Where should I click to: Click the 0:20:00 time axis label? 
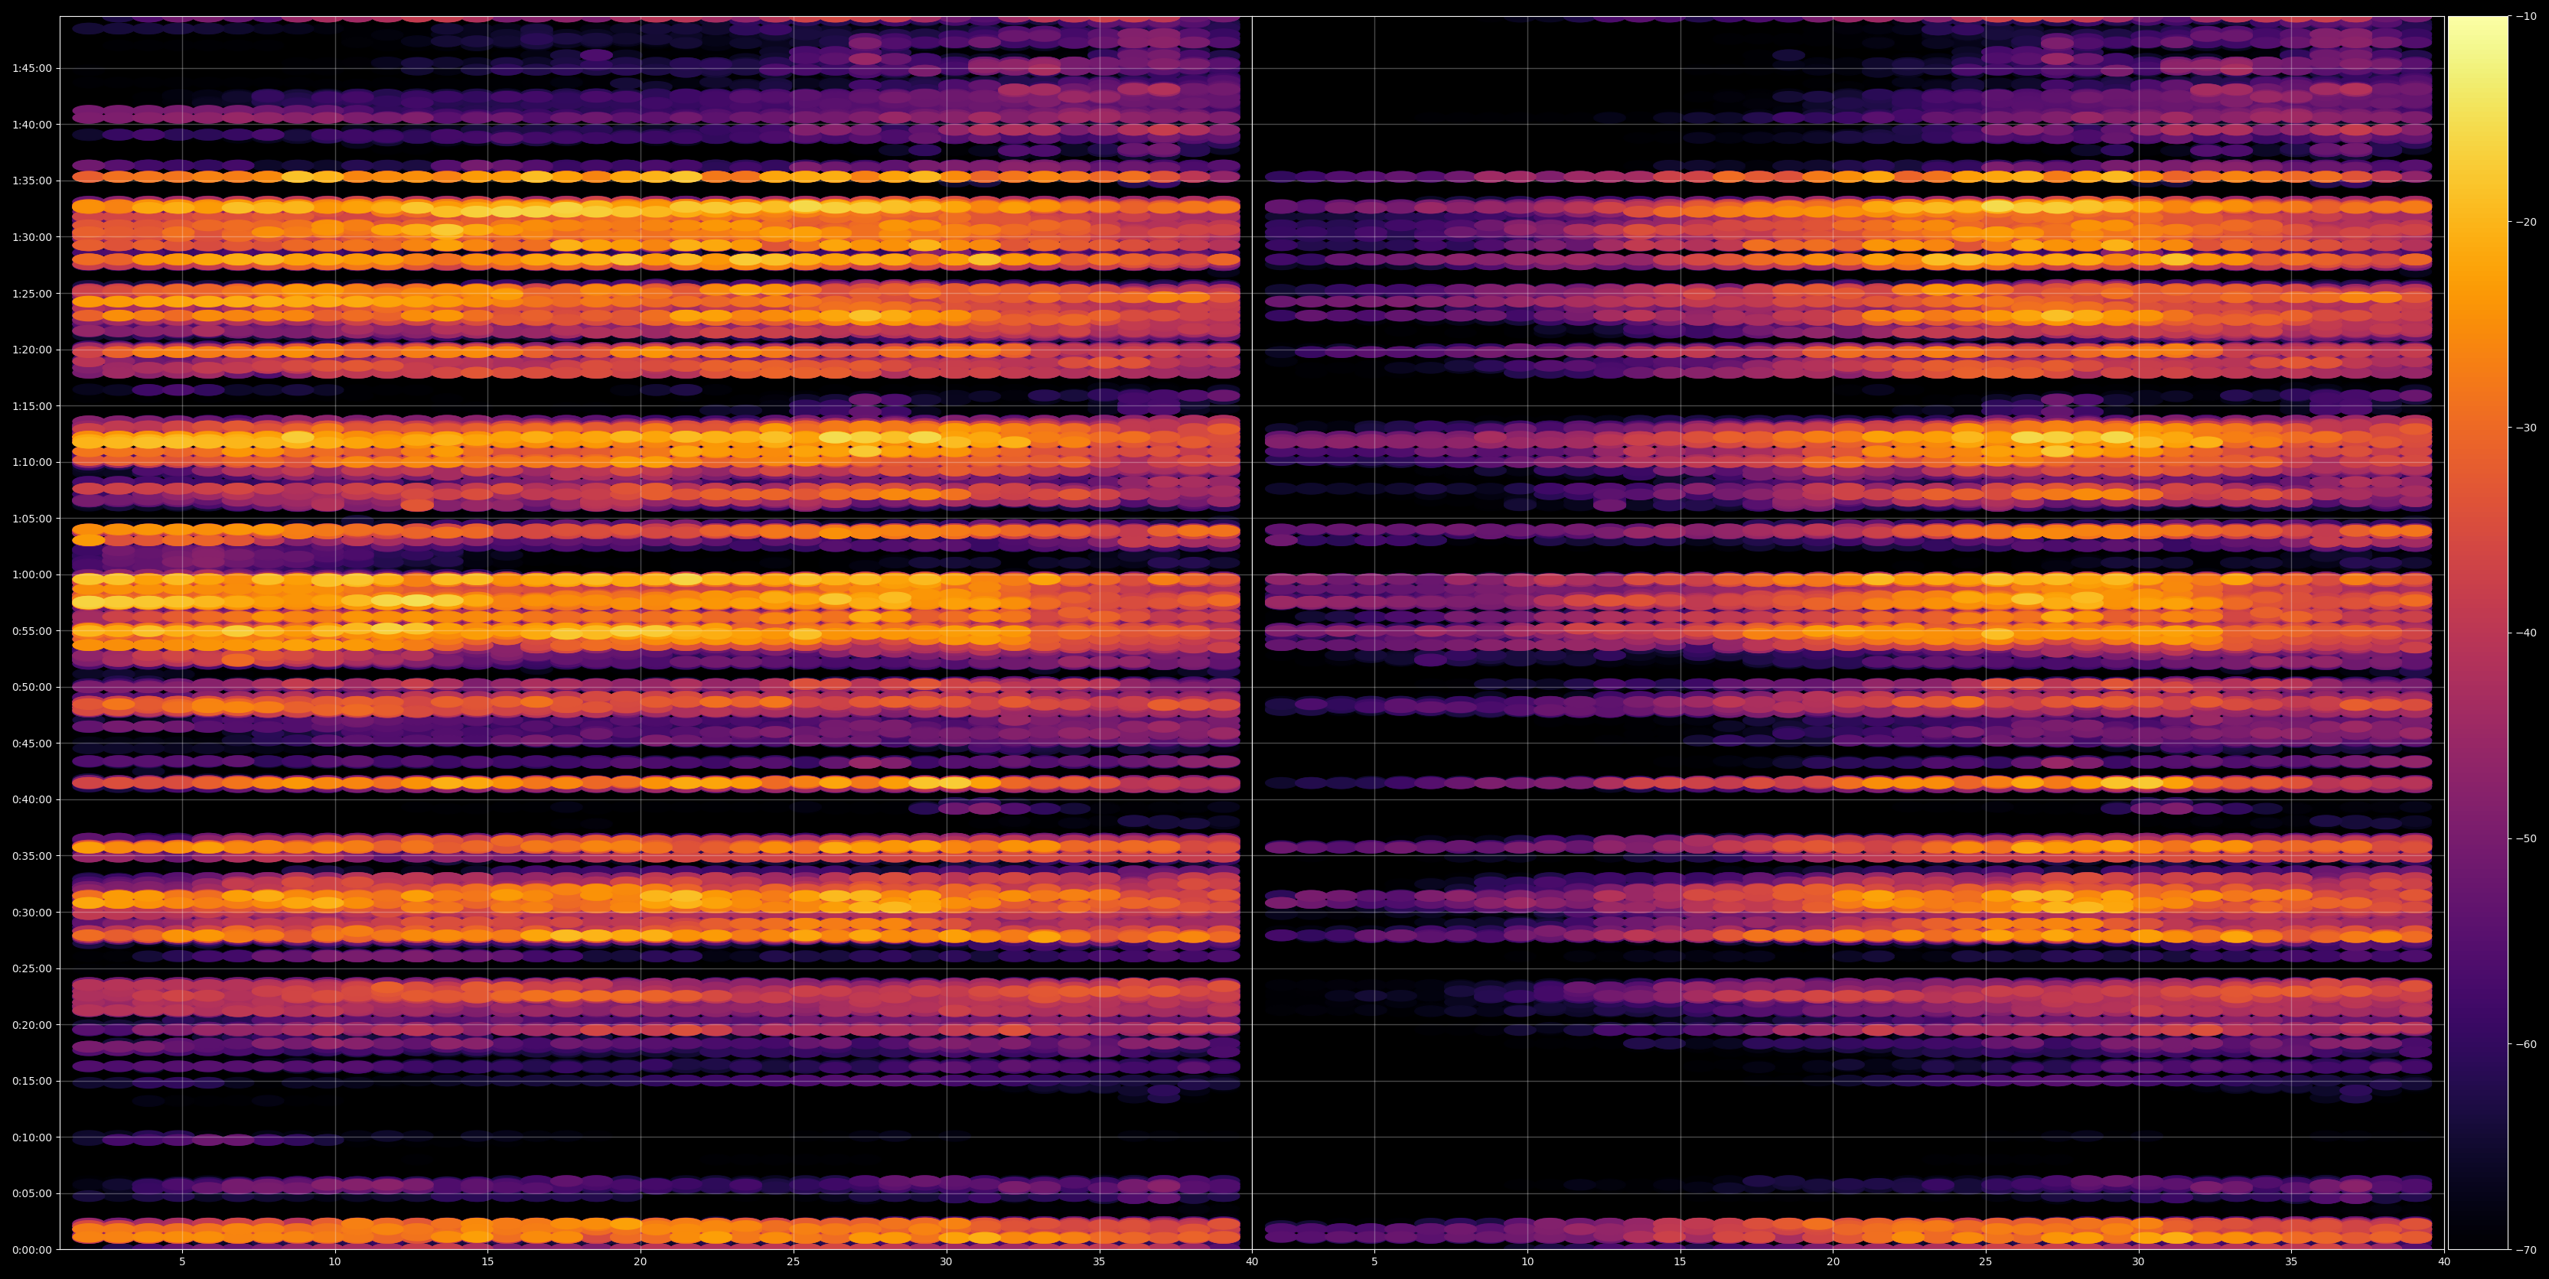(x=31, y=1025)
